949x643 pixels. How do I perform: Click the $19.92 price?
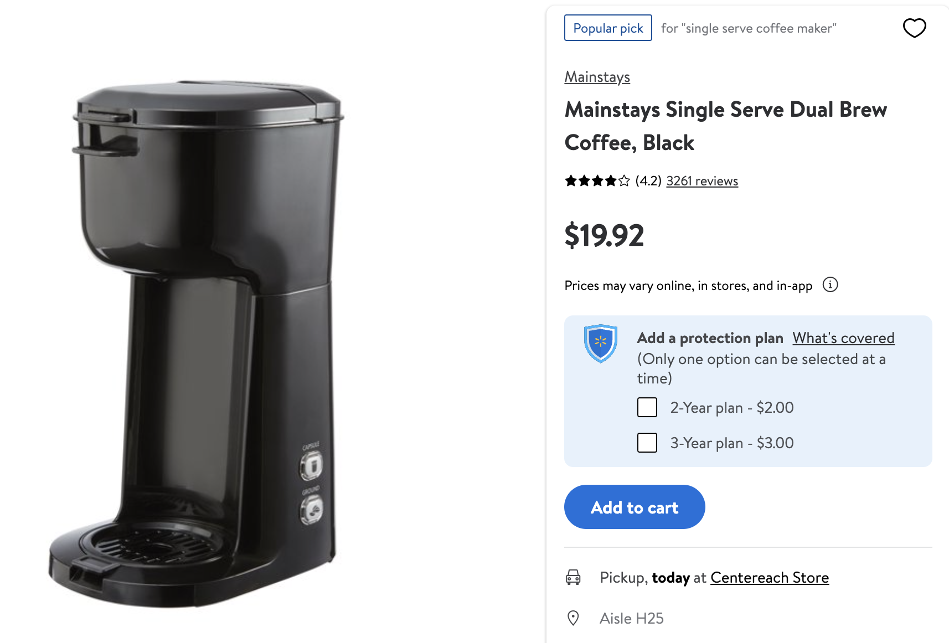pos(604,236)
